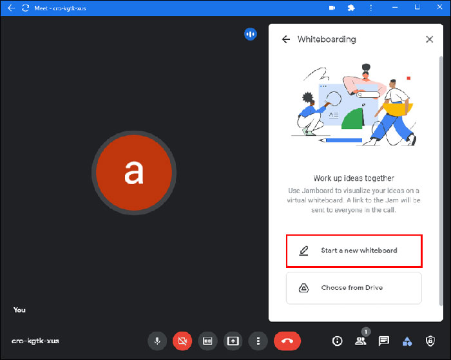Click the user avatar tile with letter a
The image size is (451, 360).
click(x=133, y=171)
